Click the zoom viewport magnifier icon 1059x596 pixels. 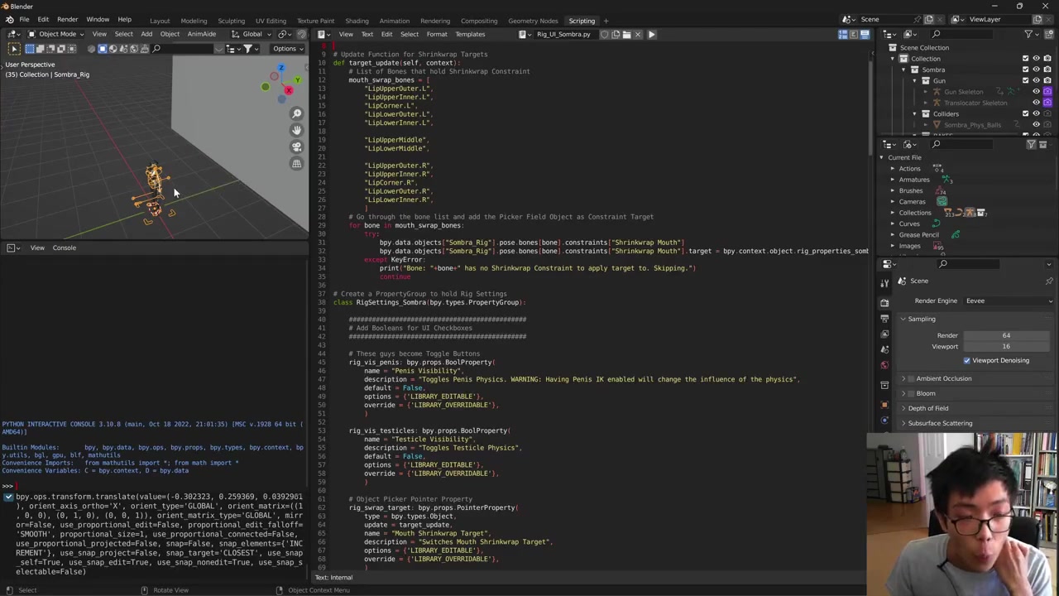[x=297, y=113]
